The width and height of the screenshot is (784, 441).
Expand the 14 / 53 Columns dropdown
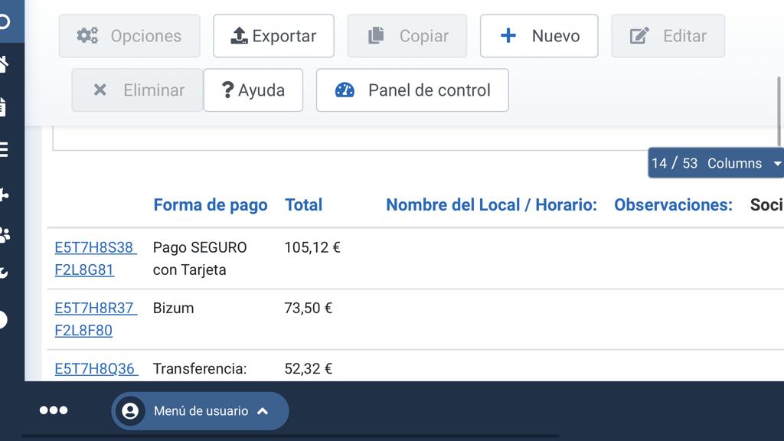click(716, 163)
